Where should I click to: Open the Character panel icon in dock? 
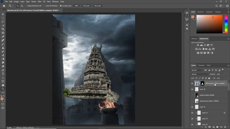tap(187, 25)
